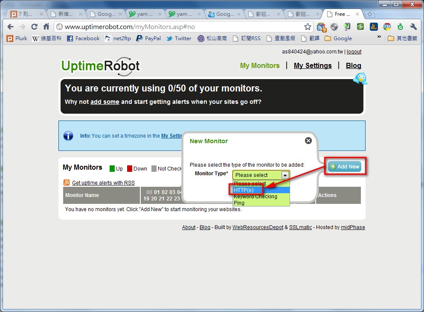Click the red Down legend swatch

130,168
